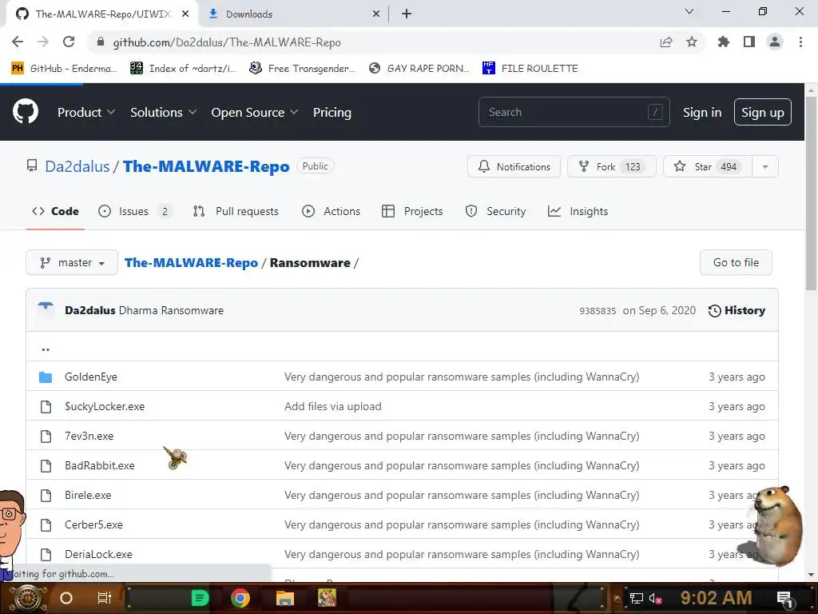Click the browser forward arrow

click(43, 42)
